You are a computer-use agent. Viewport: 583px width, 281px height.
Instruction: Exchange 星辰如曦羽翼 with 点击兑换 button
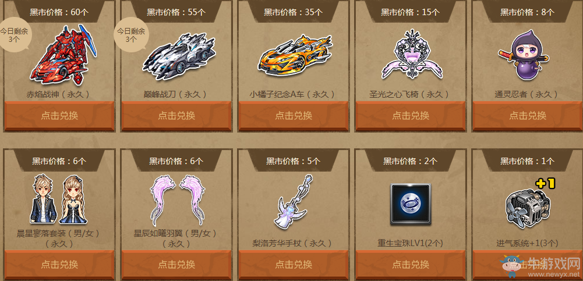coord(176,265)
